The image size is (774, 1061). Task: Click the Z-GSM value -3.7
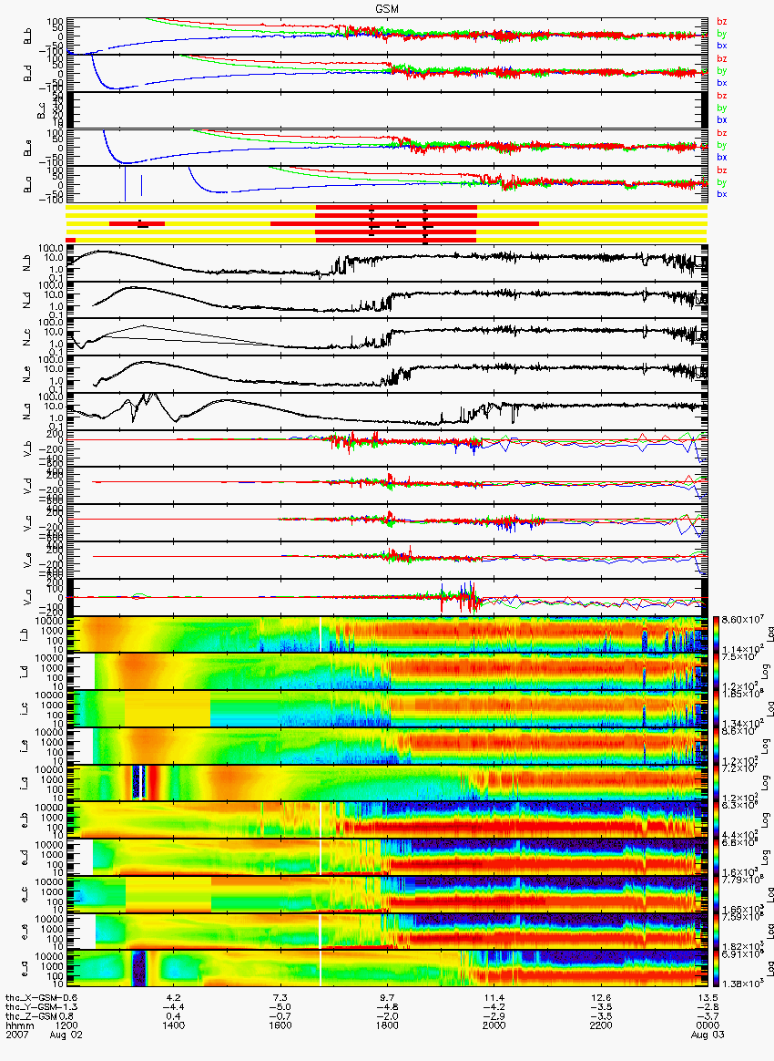click(x=708, y=1015)
